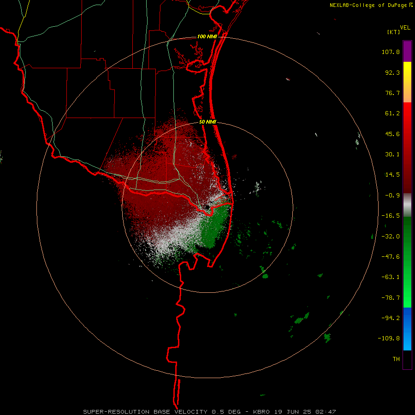
Task: Select the -0.9 scale value
Action: click(392, 196)
